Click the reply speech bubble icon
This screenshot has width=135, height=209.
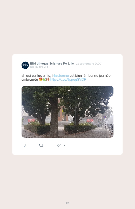24,145
